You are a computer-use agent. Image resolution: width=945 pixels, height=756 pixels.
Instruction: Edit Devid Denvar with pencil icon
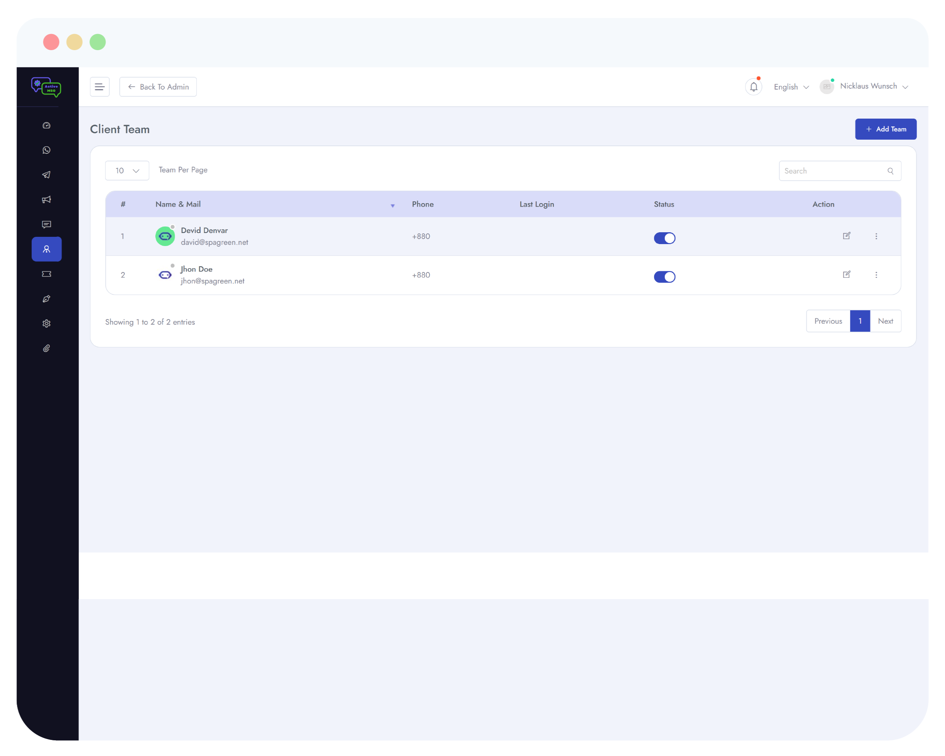click(846, 236)
